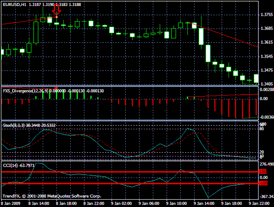Click the red star in the divergence panel
The height and width of the screenshot is (207, 274).
(56, 88)
